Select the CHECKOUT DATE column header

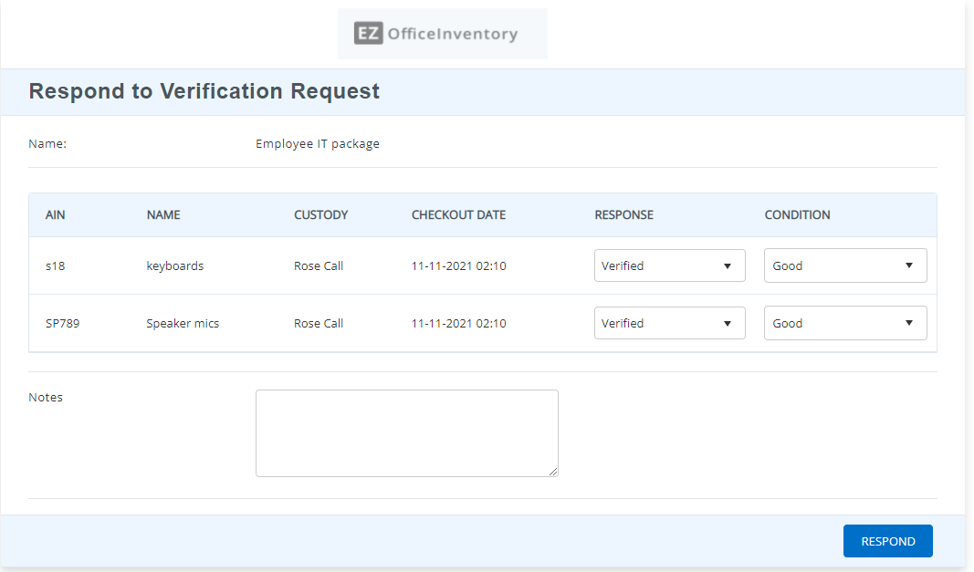458,214
